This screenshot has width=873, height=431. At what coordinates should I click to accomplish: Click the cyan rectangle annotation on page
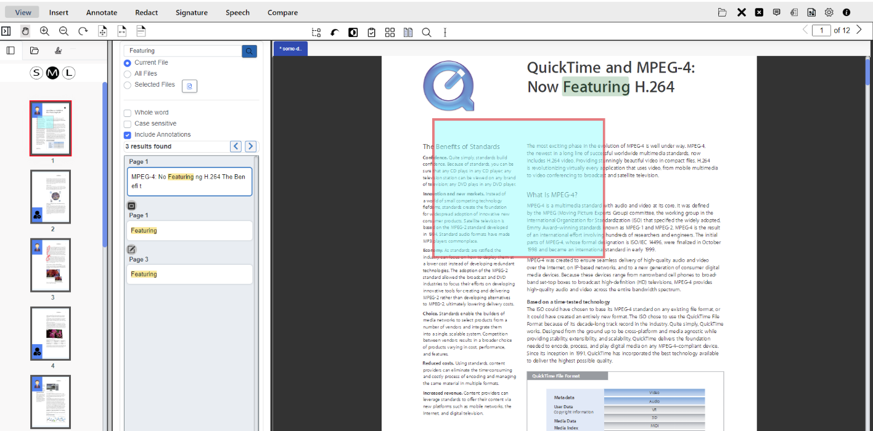(x=518, y=188)
